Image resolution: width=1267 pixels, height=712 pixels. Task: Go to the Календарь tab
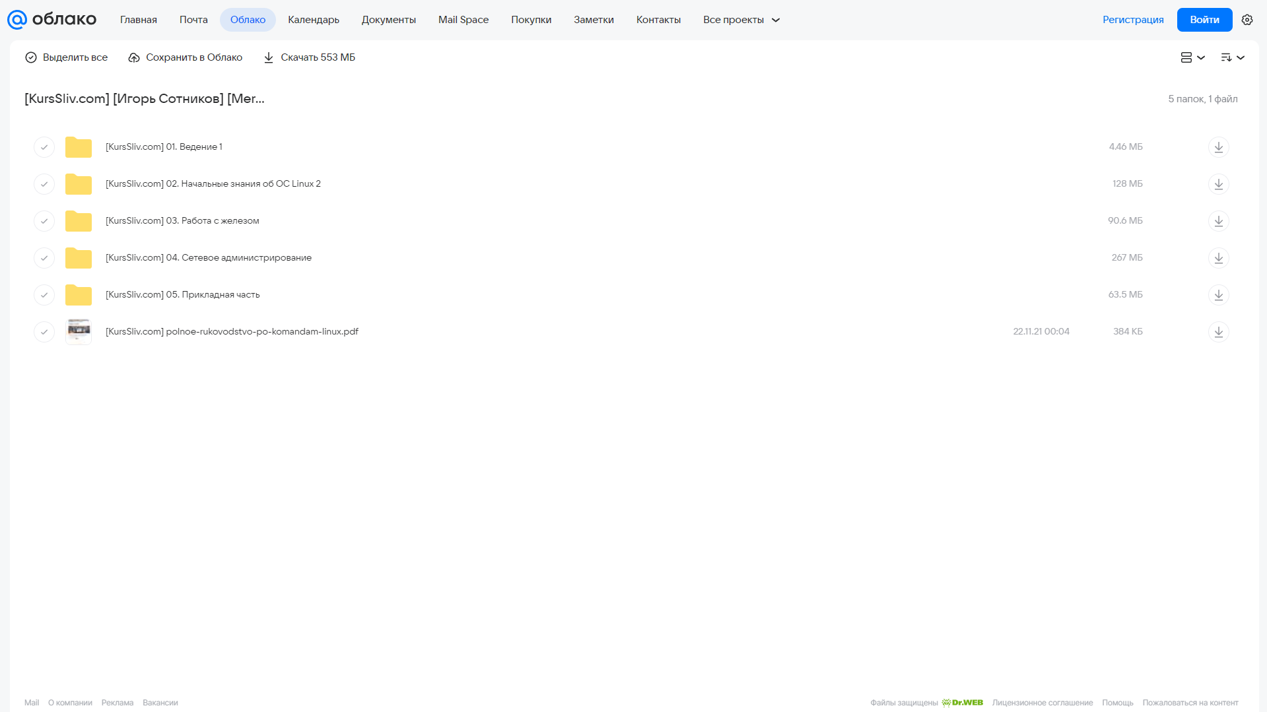[x=314, y=20]
